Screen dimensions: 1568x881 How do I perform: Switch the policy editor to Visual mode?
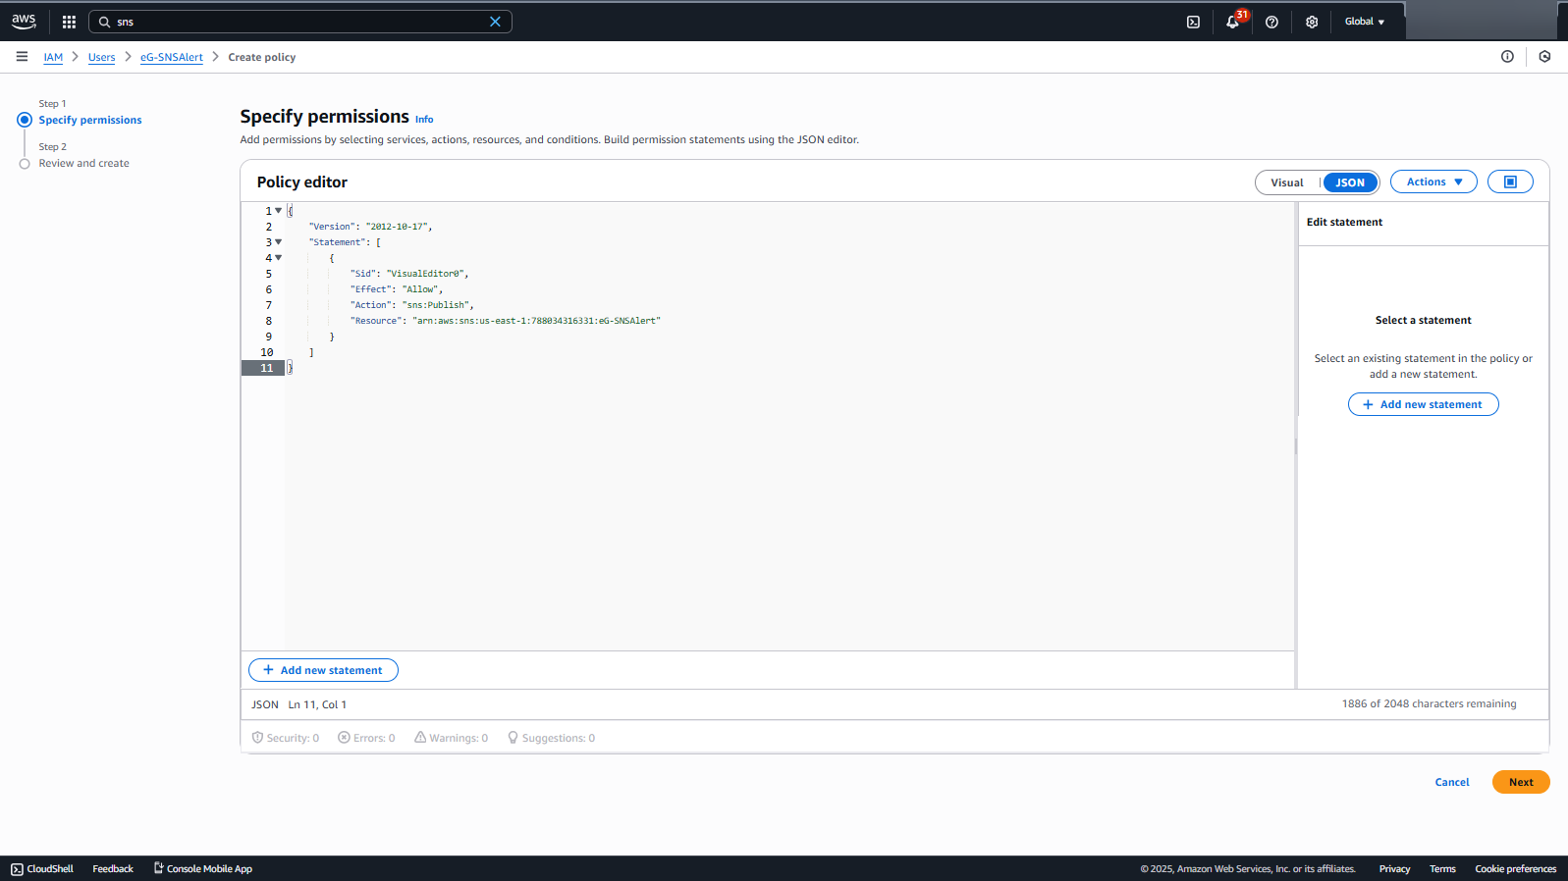click(1286, 182)
